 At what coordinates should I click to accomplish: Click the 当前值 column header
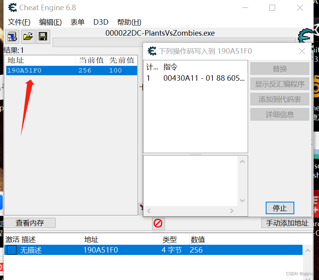click(x=91, y=60)
